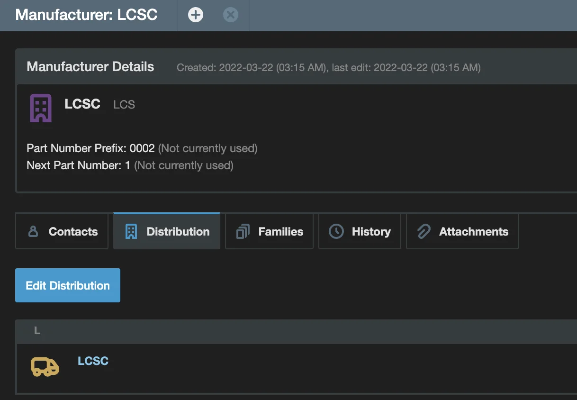The width and height of the screenshot is (577, 400).
Task: Click the L group header row
Action: 37,331
